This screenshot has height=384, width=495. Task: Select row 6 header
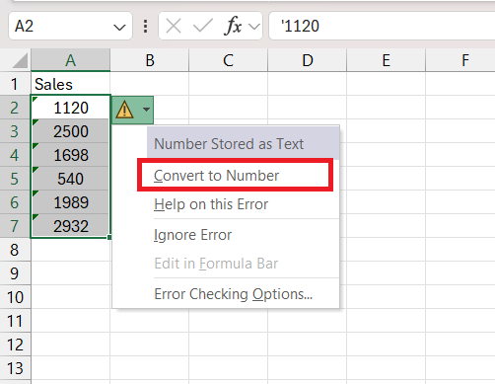[15, 202]
